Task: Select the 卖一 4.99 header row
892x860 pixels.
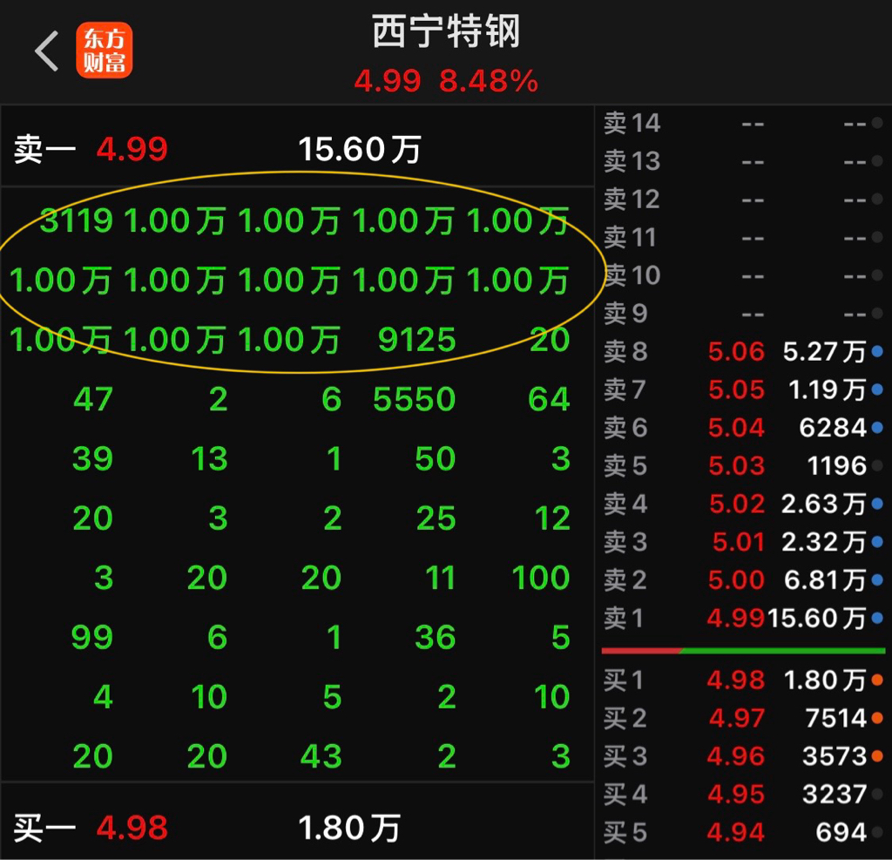Action: [297, 146]
